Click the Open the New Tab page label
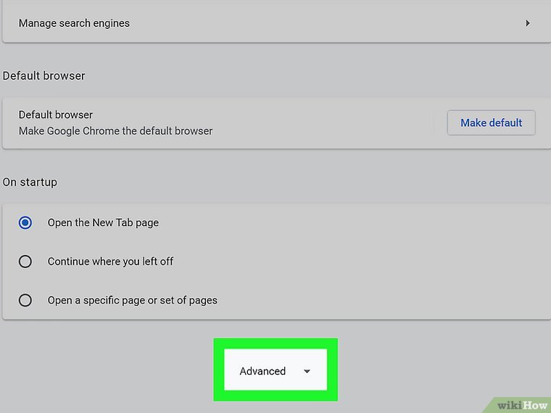Image resolution: width=551 pixels, height=413 pixels. (x=103, y=222)
